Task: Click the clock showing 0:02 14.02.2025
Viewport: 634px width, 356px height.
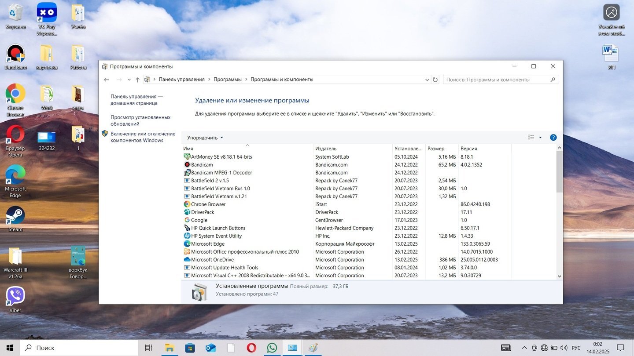Action: click(597, 348)
